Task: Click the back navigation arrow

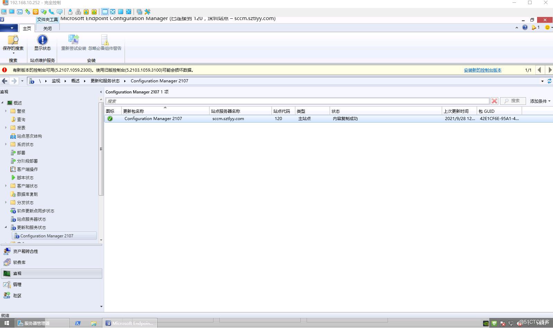Action: point(4,81)
